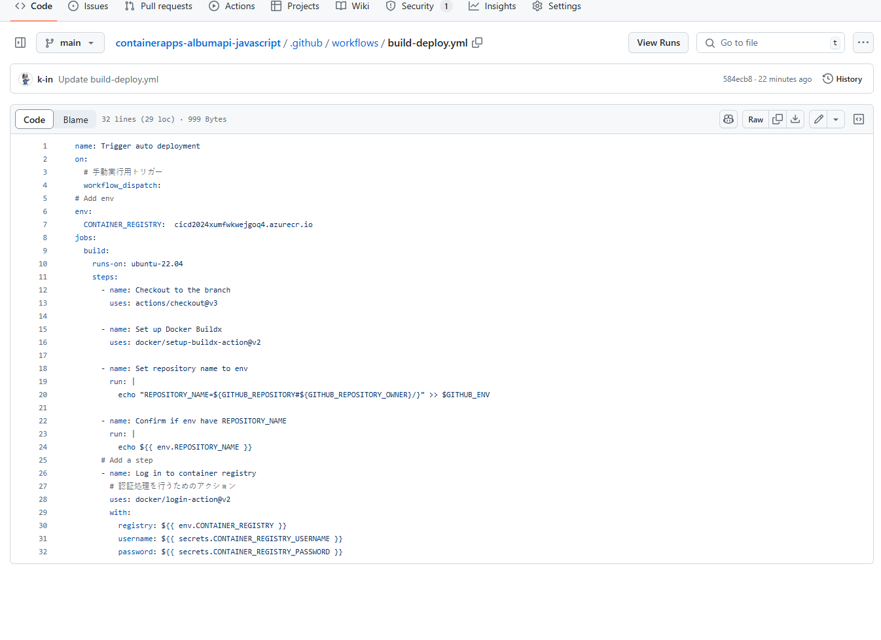Image resolution: width=881 pixels, height=640 pixels.
Task: Click the '22 minutes ago' timestamp
Action: tap(785, 79)
